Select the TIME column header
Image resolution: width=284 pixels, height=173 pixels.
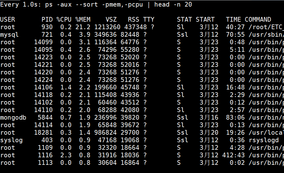(233, 19)
